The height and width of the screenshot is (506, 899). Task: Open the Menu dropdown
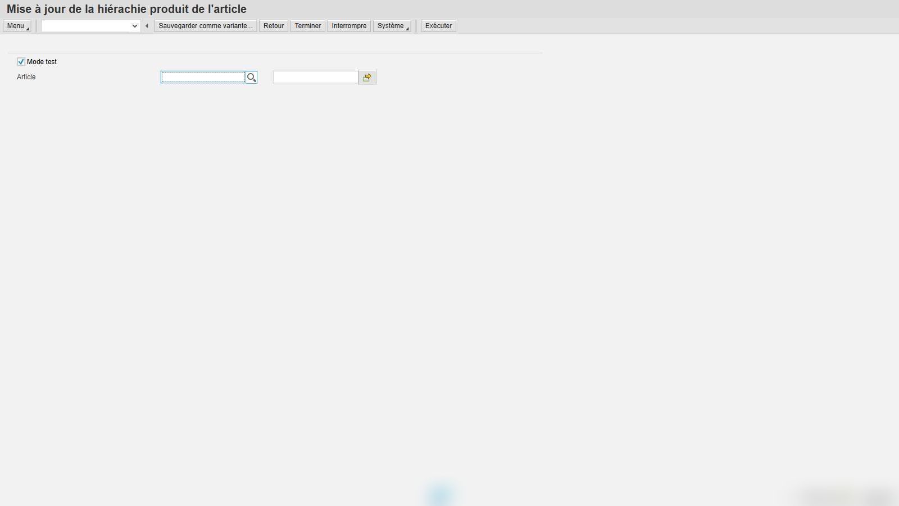(x=17, y=26)
